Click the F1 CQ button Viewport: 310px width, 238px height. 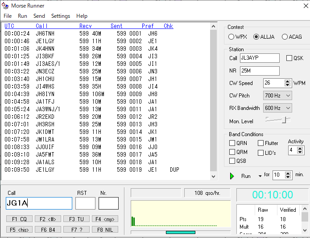tap(19, 219)
